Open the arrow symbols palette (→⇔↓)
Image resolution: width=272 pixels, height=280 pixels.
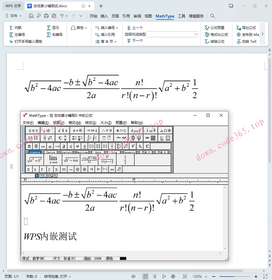point(92,131)
